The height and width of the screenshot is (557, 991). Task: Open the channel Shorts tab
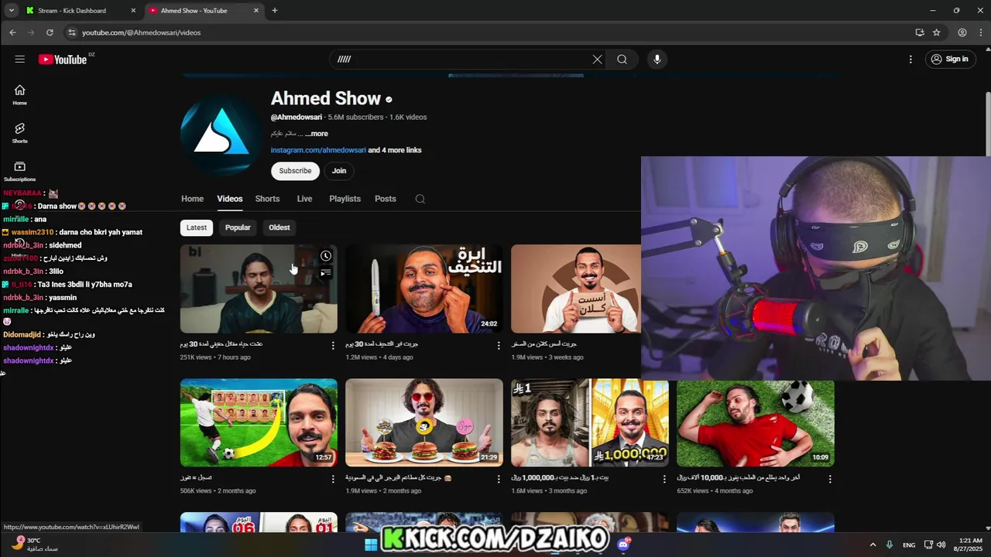pos(267,199)
